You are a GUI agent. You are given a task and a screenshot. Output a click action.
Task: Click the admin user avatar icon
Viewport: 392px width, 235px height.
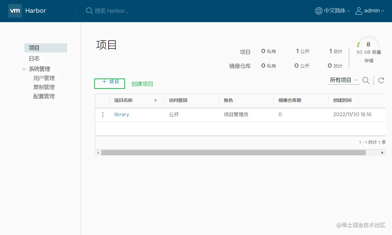(359, 11)
